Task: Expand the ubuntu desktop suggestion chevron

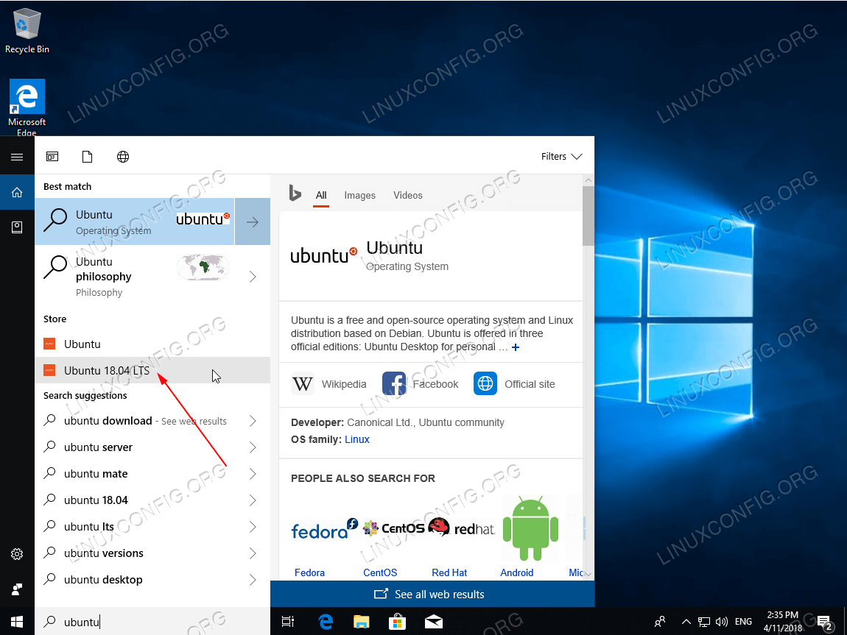Action: click(253, 579)
